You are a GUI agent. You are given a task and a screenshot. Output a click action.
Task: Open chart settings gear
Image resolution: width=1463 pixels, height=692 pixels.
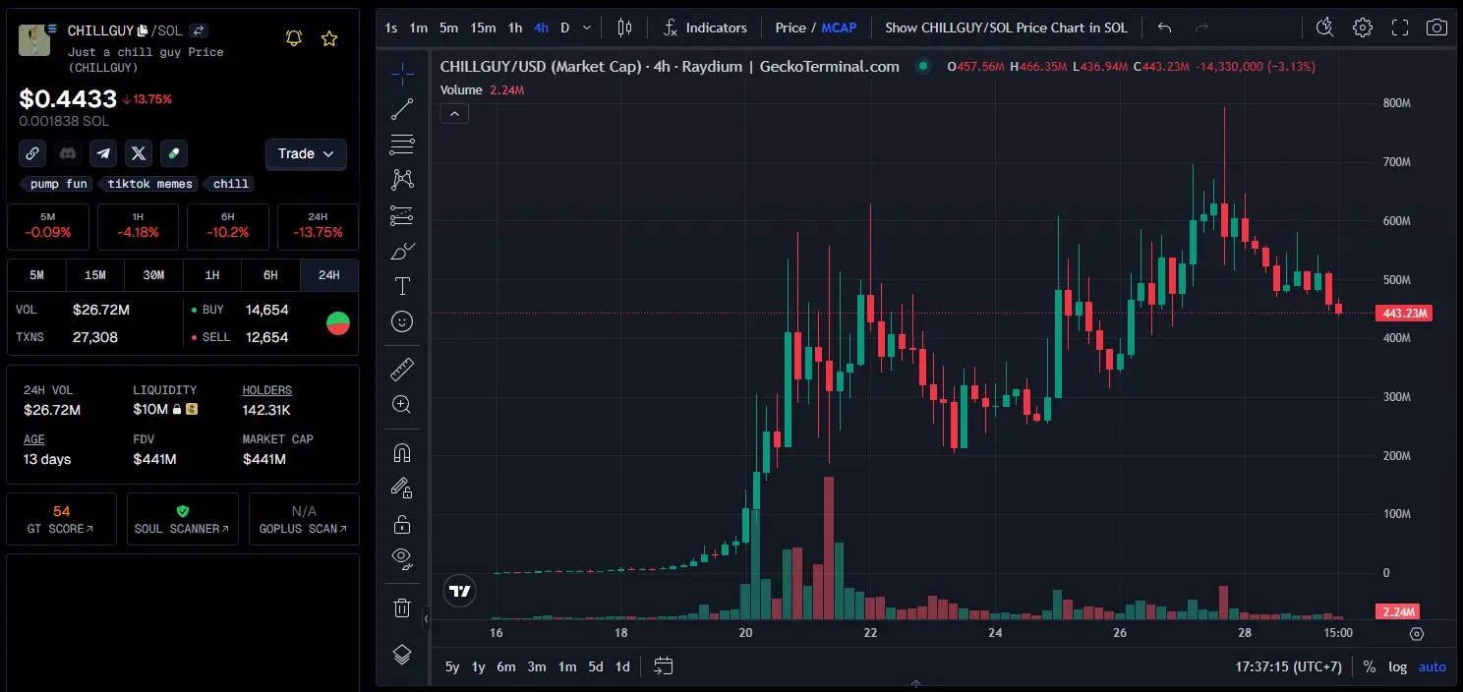1363,28
